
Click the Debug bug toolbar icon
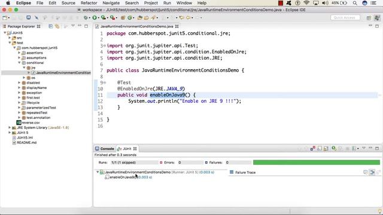point(86,17)
